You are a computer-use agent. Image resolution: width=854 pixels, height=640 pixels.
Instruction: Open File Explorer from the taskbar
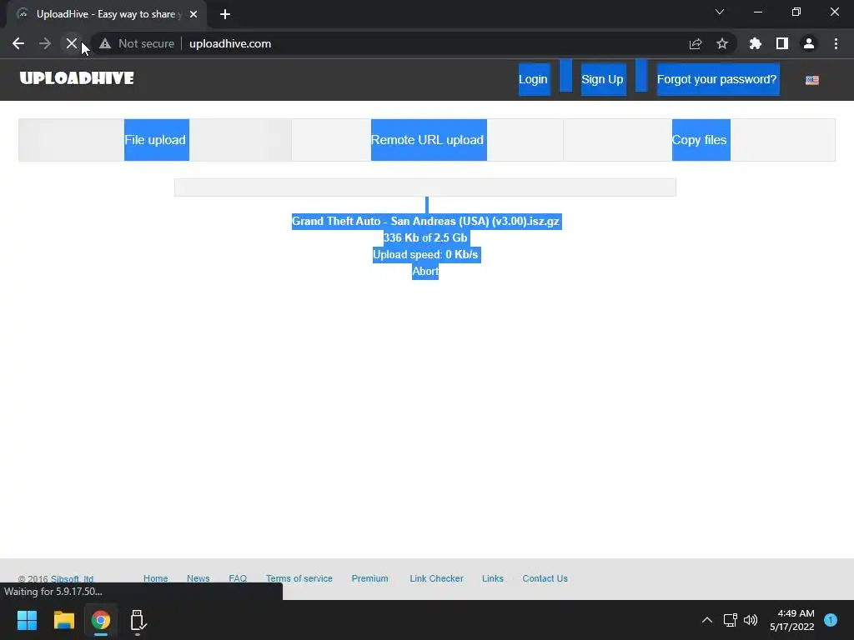(x=63, y=620)
